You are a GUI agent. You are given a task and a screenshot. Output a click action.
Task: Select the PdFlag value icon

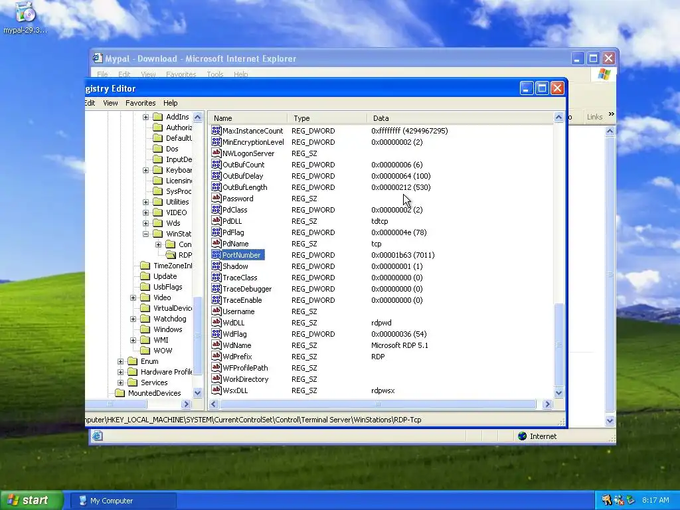click(216, 232)
